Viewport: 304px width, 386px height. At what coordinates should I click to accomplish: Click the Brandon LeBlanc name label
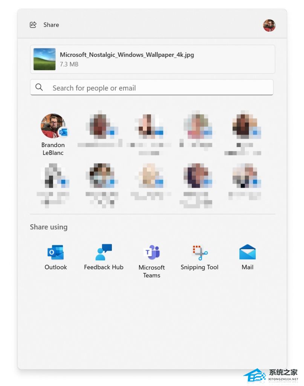click(53, 149)
